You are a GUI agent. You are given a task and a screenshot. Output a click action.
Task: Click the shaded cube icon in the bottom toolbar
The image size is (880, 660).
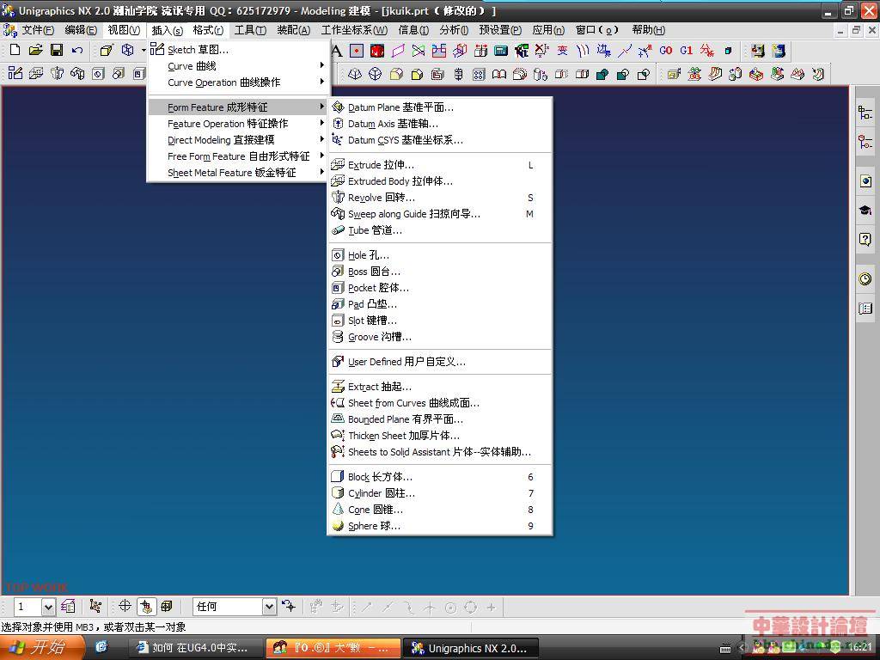click(x=167, y=606)
